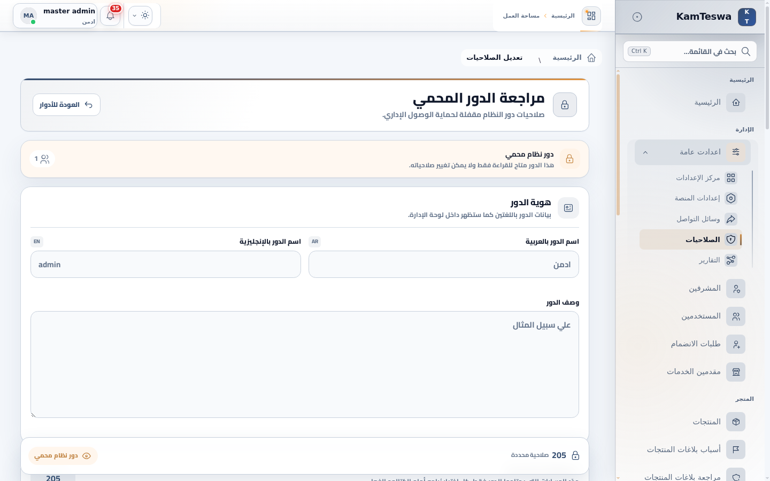770x481 pixels.
Task: Click the hexagon icon of إعدادات المنصة
Action: pyautogui.click(x=731, y=198)
